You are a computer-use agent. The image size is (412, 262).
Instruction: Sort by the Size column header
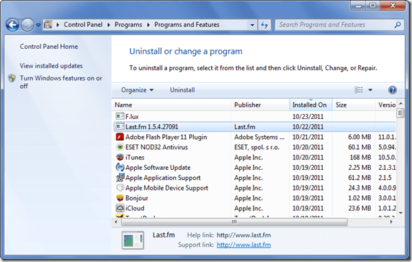pos(354,105)
